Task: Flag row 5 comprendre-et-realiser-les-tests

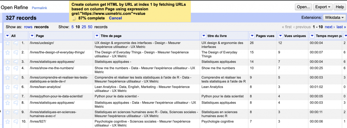Action: click(16, 78)
